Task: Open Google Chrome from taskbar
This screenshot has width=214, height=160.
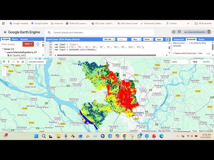Action: point(125,136)
